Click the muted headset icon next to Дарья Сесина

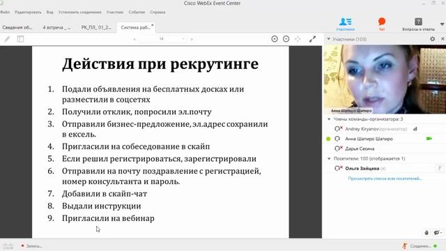click(x=338, y=149)
